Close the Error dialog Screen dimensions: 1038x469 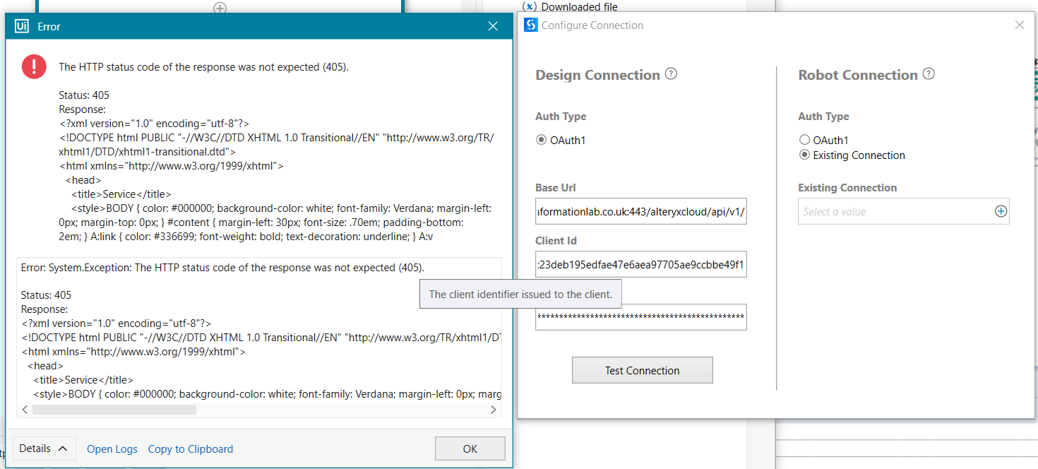[x=494, y=26]
